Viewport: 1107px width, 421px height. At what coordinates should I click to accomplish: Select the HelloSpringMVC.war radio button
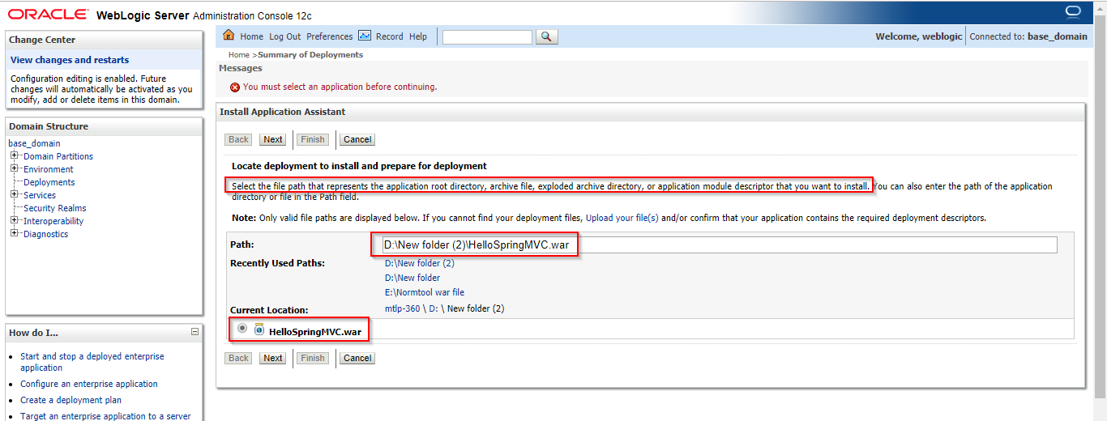pos(242,329)
